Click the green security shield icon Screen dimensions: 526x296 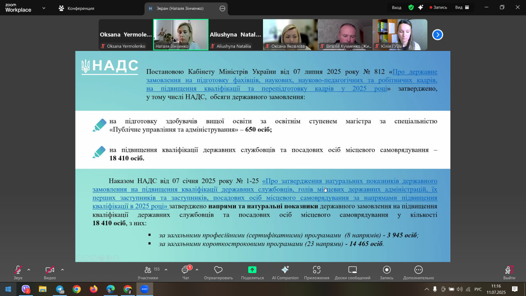pos(411,7)
